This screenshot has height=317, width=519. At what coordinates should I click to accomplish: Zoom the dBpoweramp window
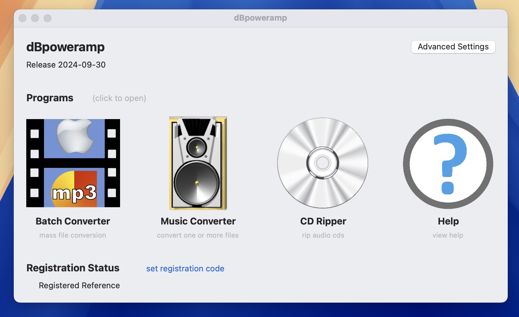[x=48, y=18]
